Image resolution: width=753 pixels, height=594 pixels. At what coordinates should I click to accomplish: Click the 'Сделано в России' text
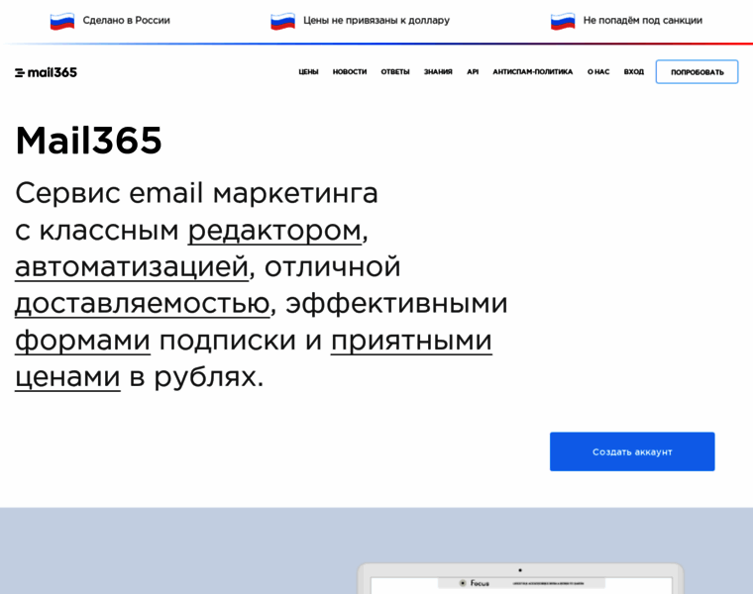coord(126,20)
